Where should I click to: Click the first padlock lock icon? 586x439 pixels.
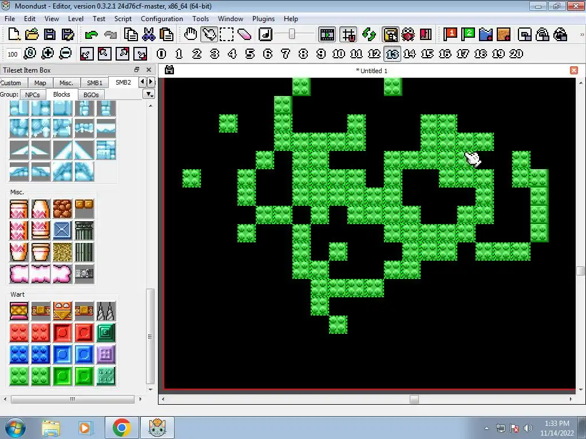(x=543, y=34)
